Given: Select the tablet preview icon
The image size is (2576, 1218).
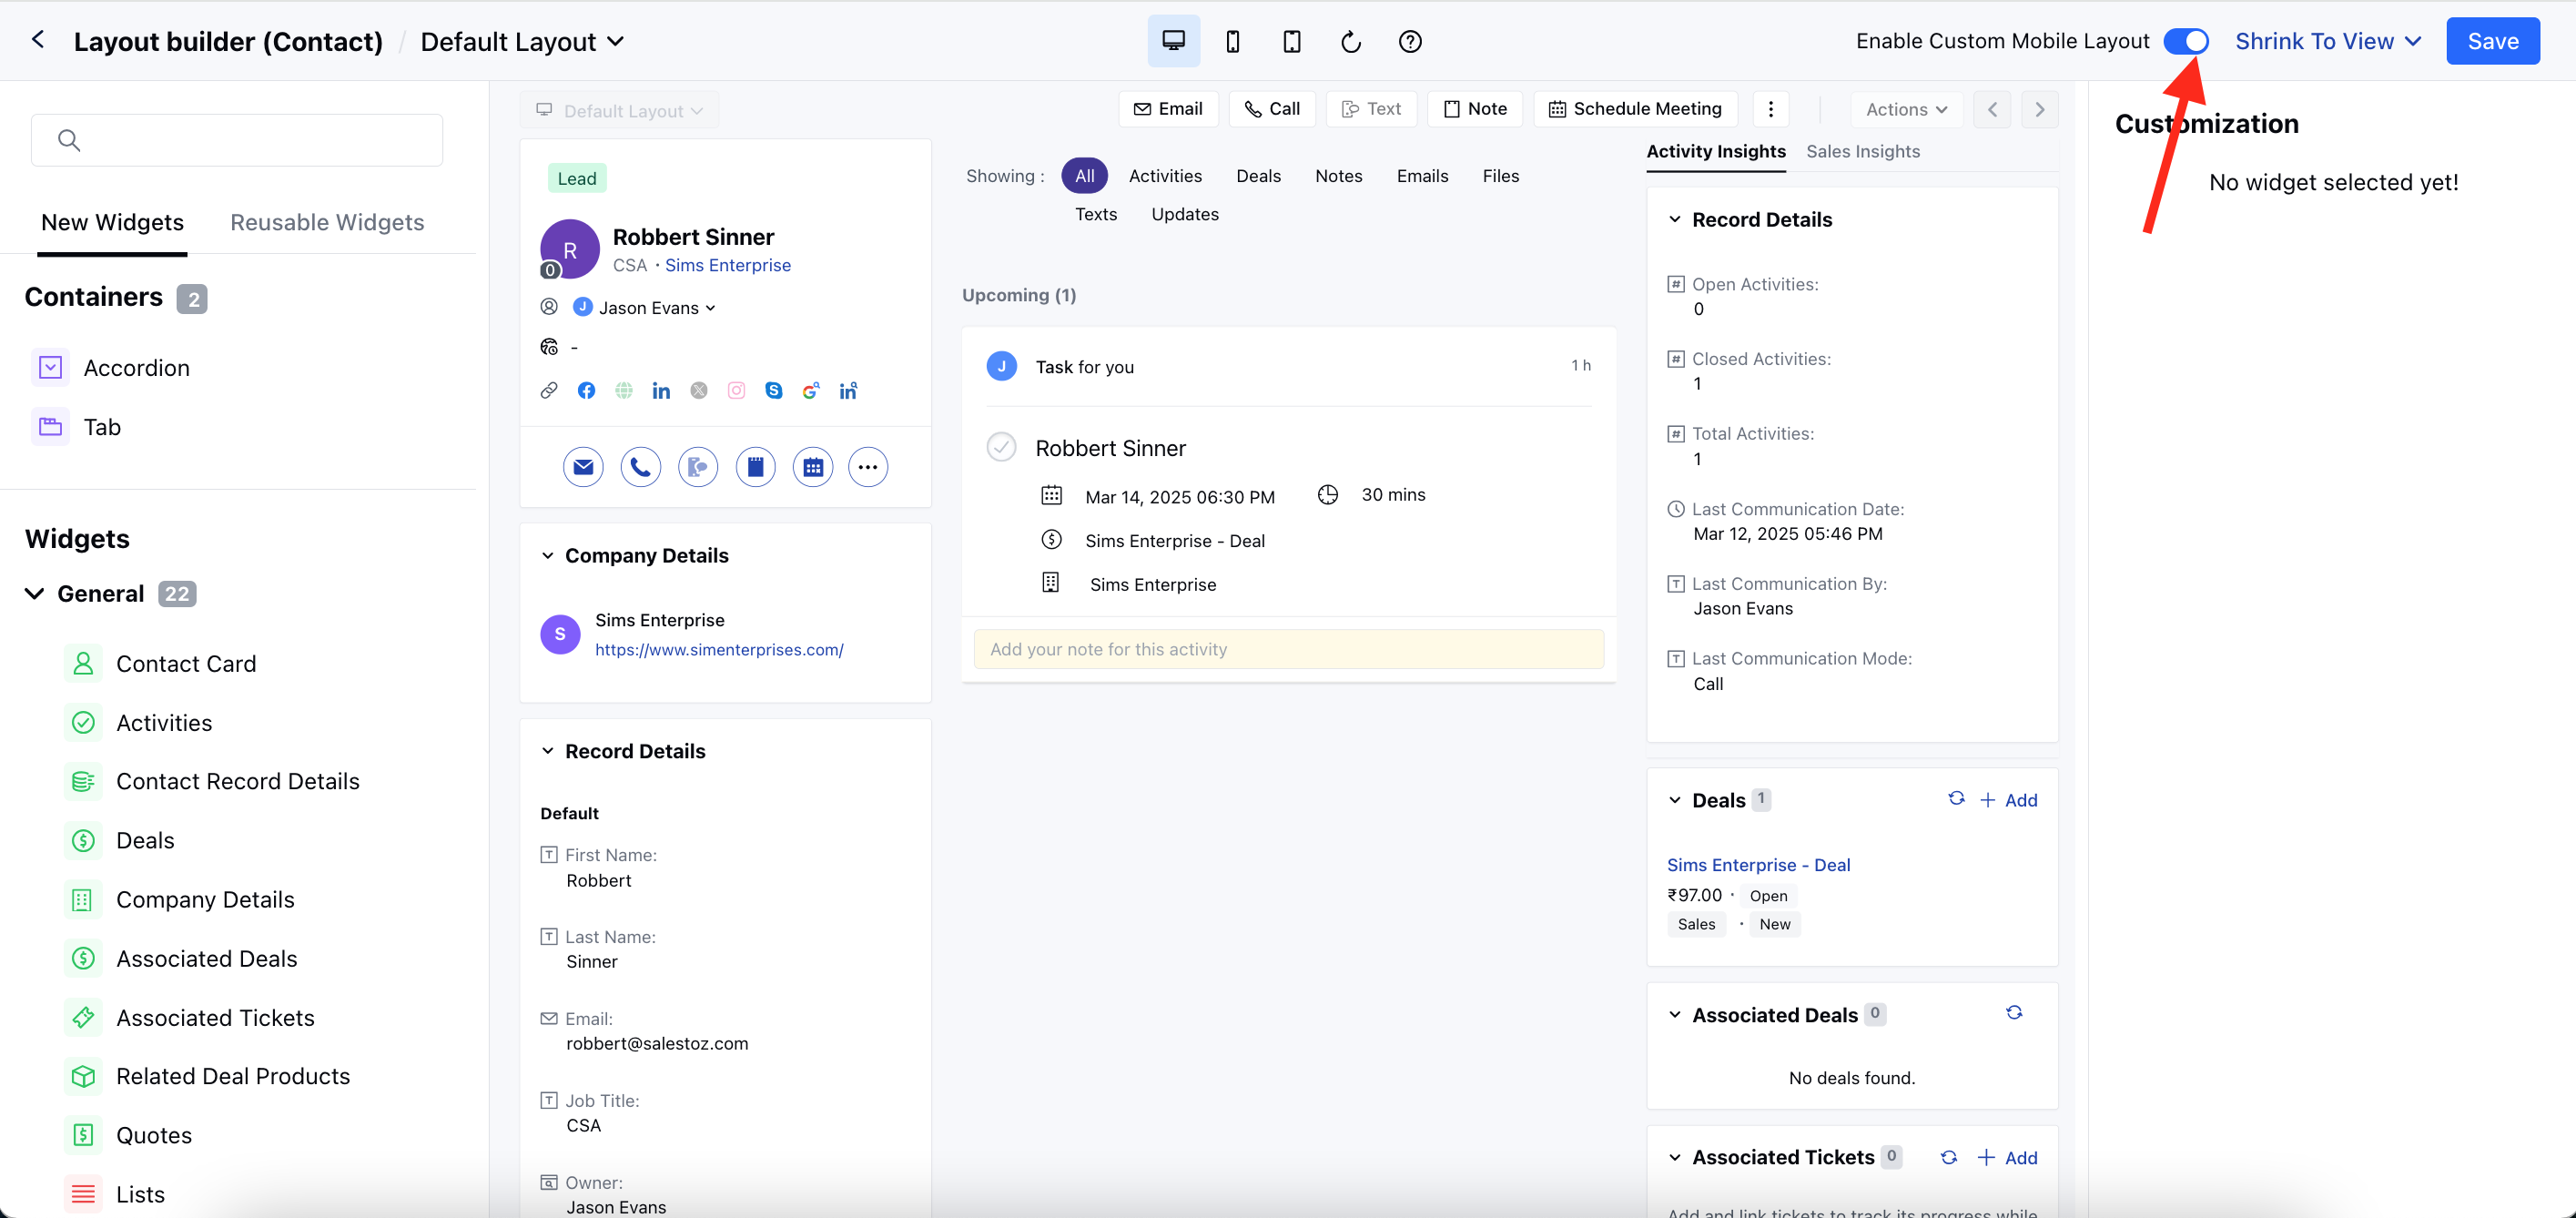Looking at the screenshot, I should (x=1291, y=41).
